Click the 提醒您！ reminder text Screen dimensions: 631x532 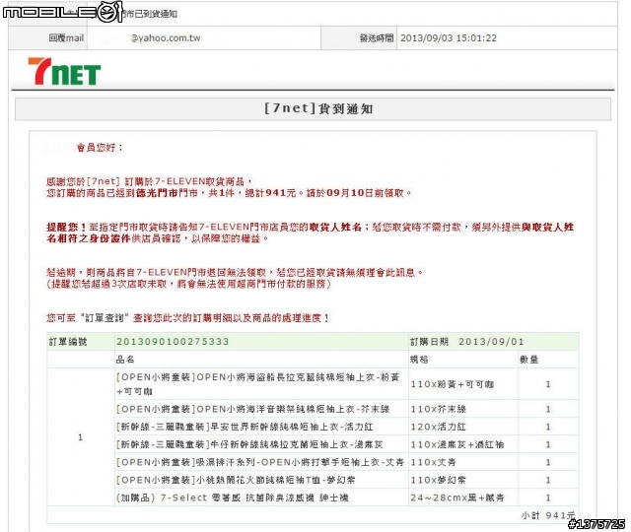(x=66, y=228)
